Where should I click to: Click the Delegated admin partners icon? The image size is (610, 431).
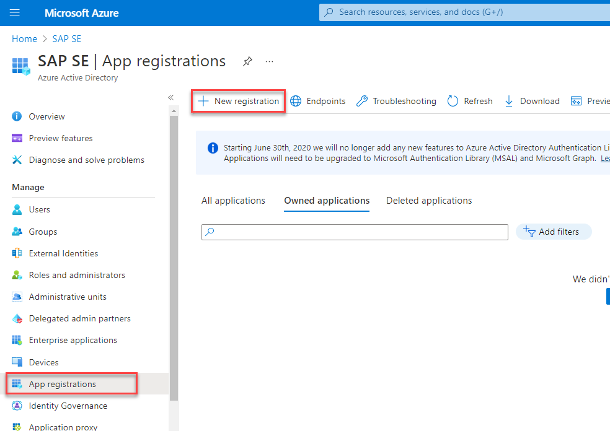(17, 319)
